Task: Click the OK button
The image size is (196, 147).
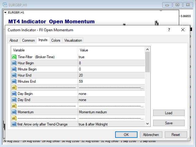Action: [x=126, y=135]
